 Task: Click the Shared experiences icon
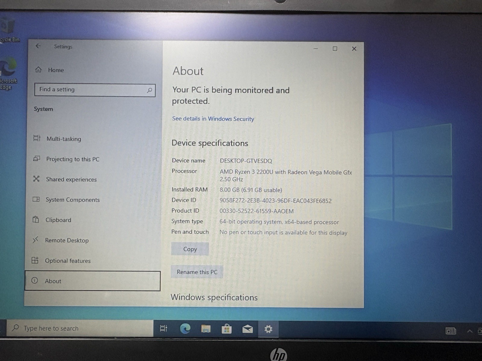(36, 179)
